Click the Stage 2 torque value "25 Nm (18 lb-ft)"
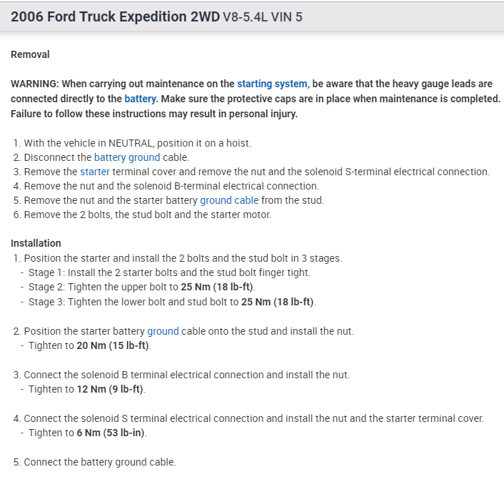Viewport: 504px width, 477px height. [x=217, y=287]
